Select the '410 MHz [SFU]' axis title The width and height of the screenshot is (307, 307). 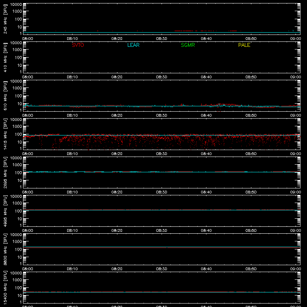[x=5, y=57]
